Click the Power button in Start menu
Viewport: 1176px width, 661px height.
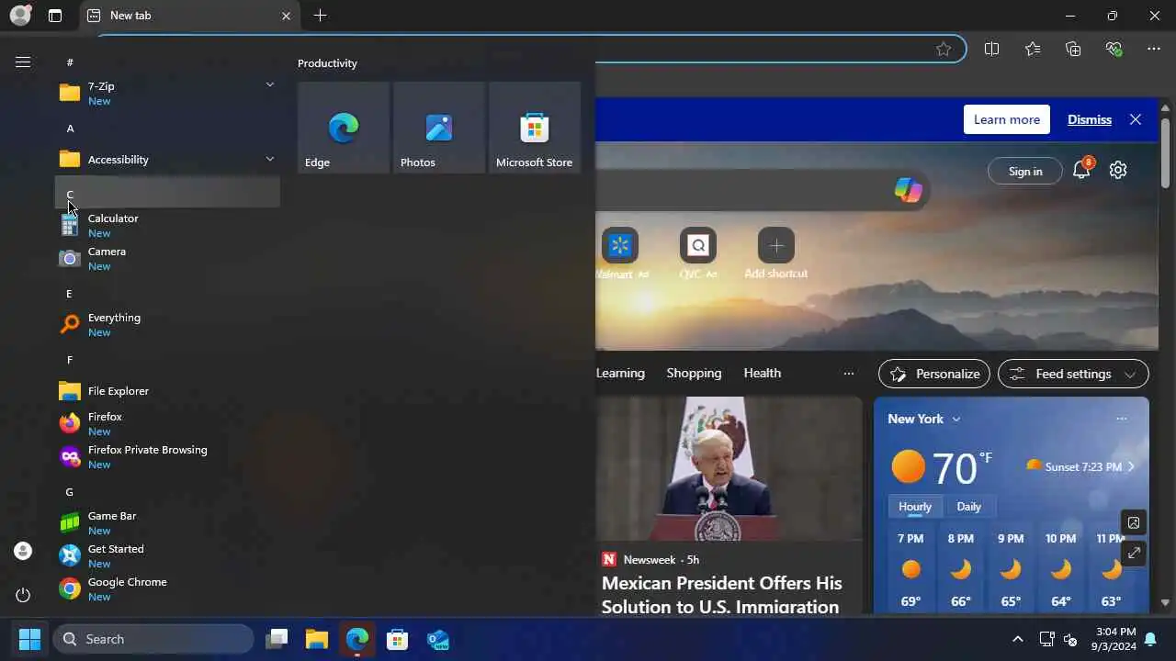[x=23, y=595]
